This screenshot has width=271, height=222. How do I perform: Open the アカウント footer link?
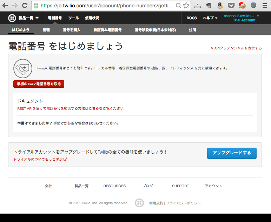tap(213, 186)
